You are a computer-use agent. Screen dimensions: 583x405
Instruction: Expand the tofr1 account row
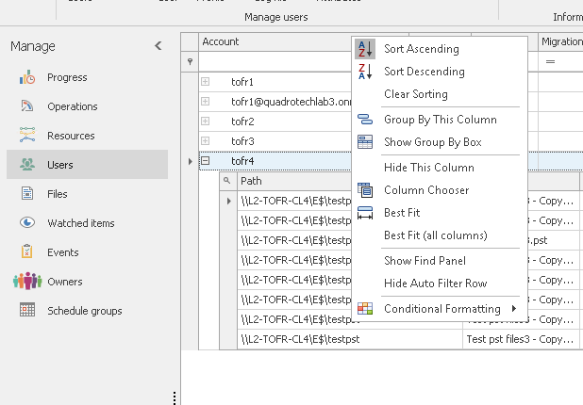pyautogui.click(x=206, y=81)
